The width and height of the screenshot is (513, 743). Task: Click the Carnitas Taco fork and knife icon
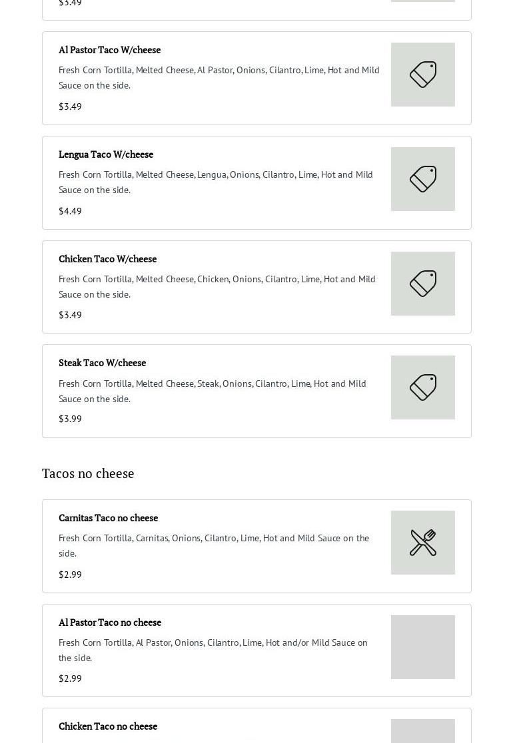pos(422,543)
